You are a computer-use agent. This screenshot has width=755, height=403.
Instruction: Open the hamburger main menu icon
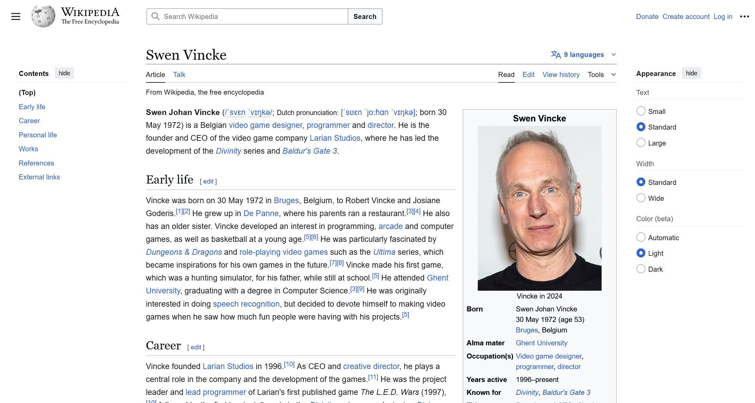16,16
